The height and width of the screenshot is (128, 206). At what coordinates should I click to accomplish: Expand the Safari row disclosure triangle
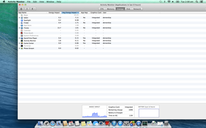(x=19, y=18)
